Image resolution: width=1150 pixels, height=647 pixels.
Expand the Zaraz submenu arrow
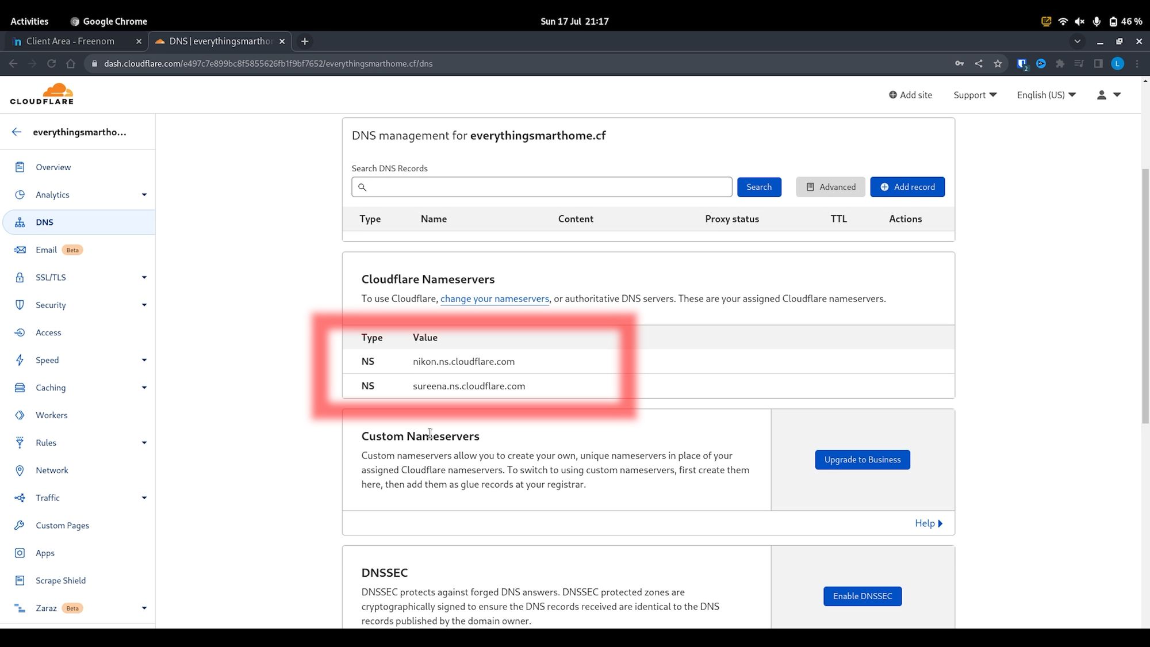[144, 608]
